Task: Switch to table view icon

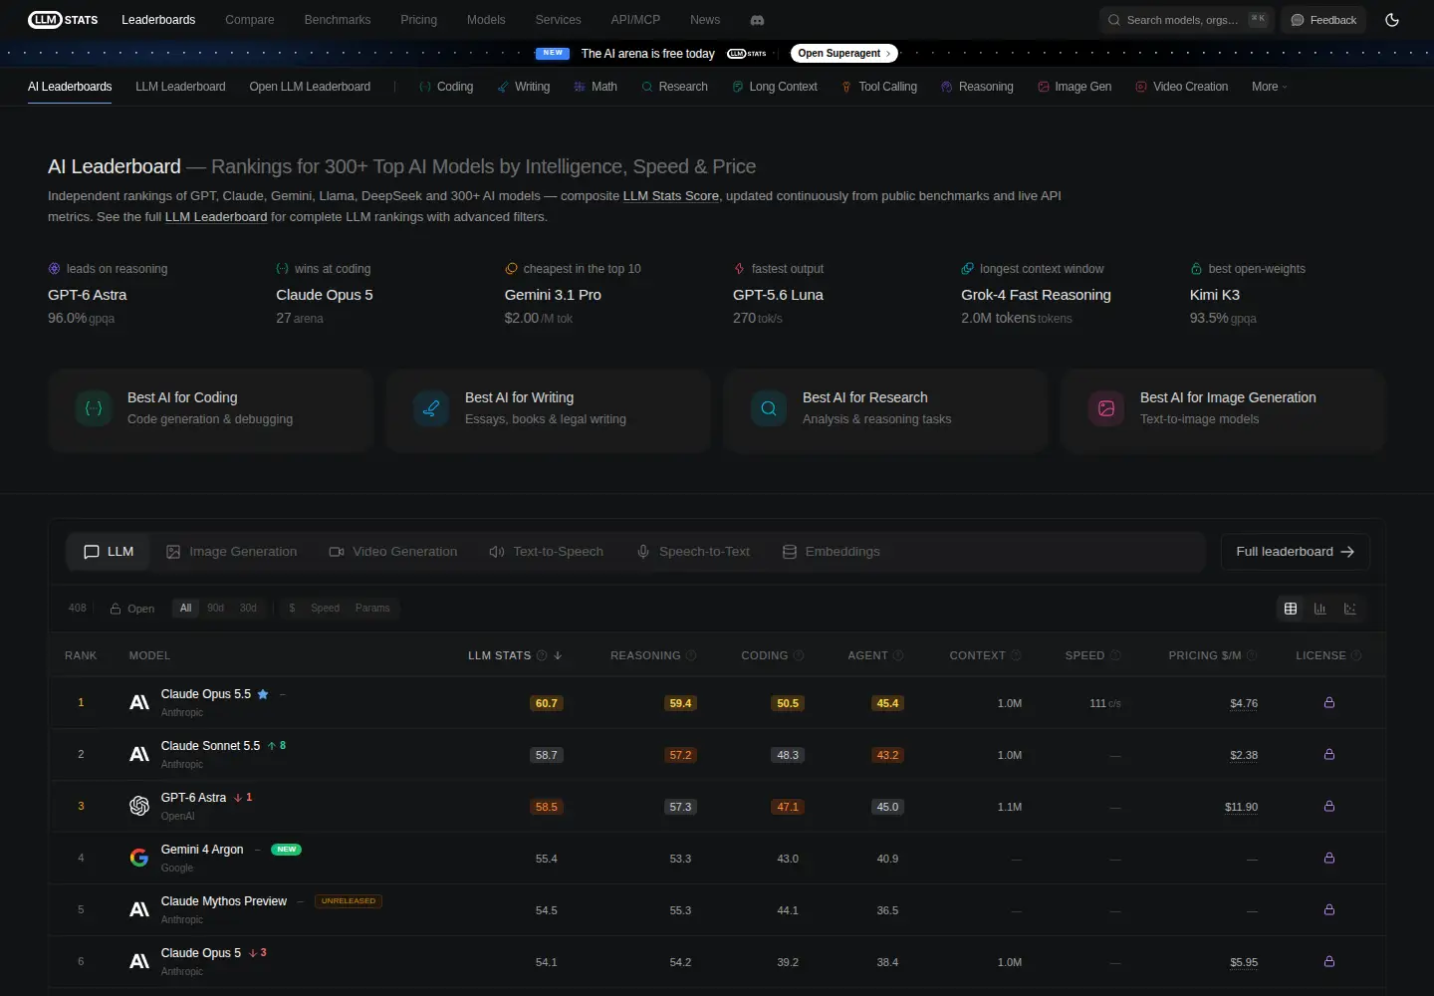Action: coord(1291,609)
